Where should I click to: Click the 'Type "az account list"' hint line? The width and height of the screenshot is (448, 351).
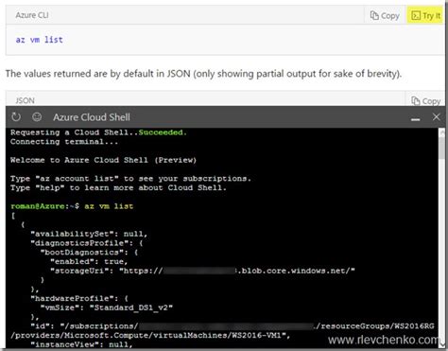tap(130, 179)
